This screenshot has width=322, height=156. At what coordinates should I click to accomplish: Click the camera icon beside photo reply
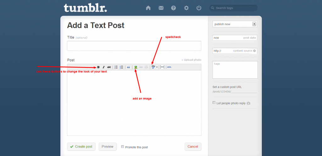pos(248,103)
